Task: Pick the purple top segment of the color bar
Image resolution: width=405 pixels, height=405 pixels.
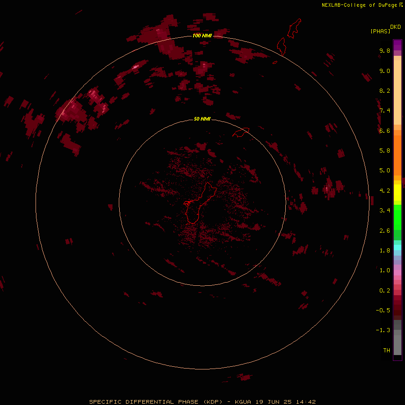Action: [397, 45]
